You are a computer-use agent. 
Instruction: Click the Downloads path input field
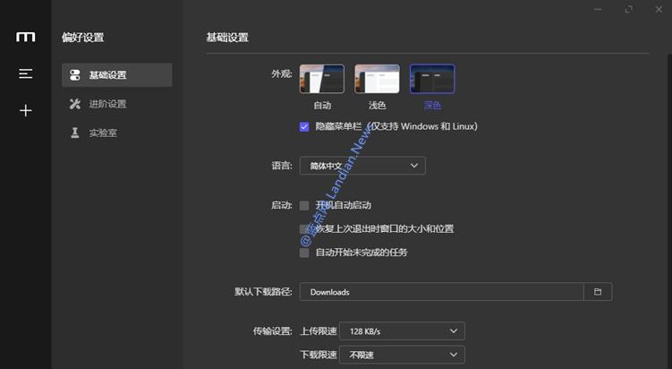tap(442, 292)
